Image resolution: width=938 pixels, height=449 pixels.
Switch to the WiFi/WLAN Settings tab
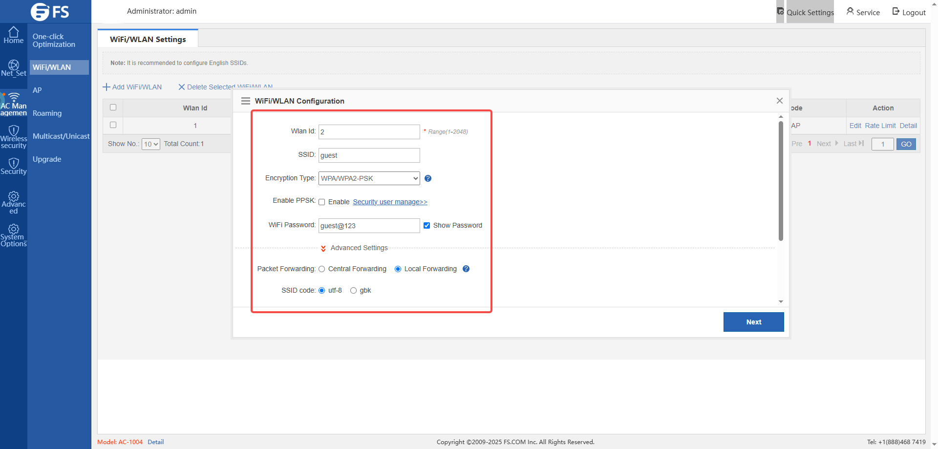click(x=148, y=39)
